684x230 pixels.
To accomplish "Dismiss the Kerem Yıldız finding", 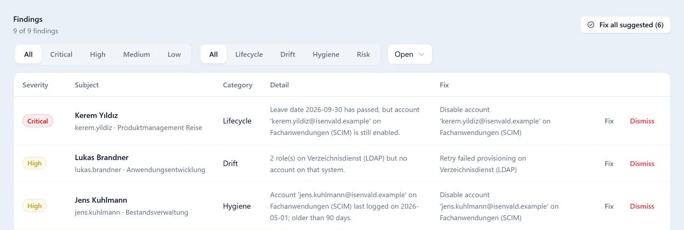I will [x=642, y=121].
